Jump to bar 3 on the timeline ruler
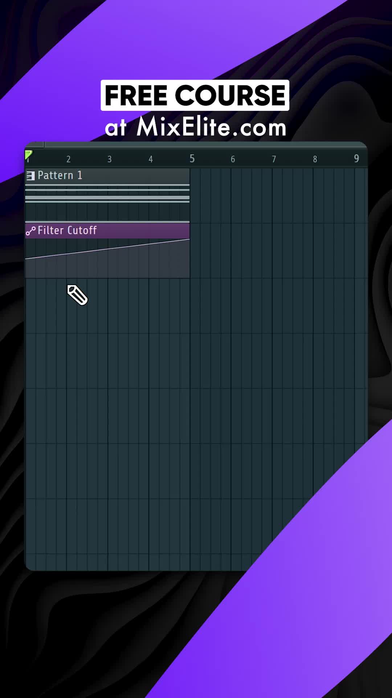Viewport: 392px width, 698px height. click(x=110, y=159)
